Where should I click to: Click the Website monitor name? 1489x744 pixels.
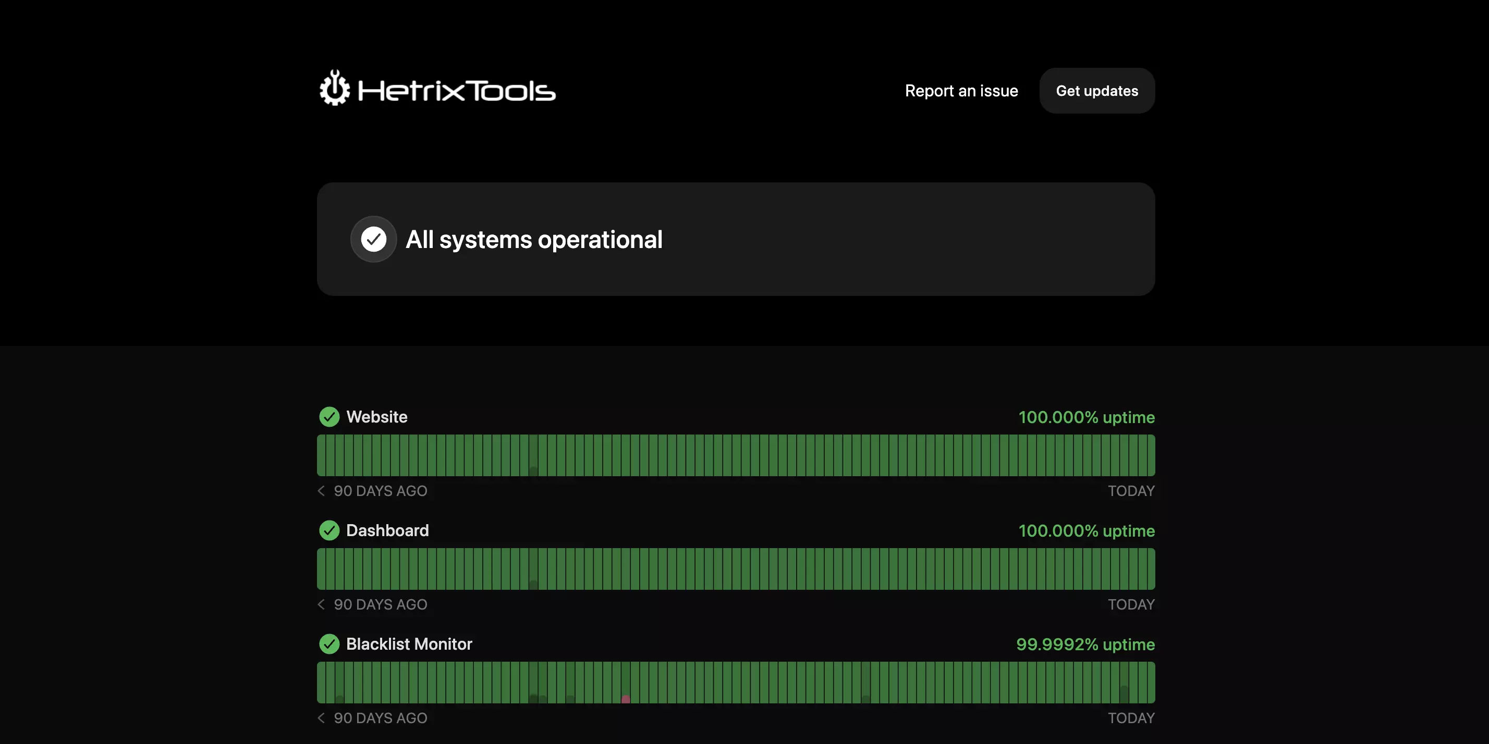tap(377, 416)
